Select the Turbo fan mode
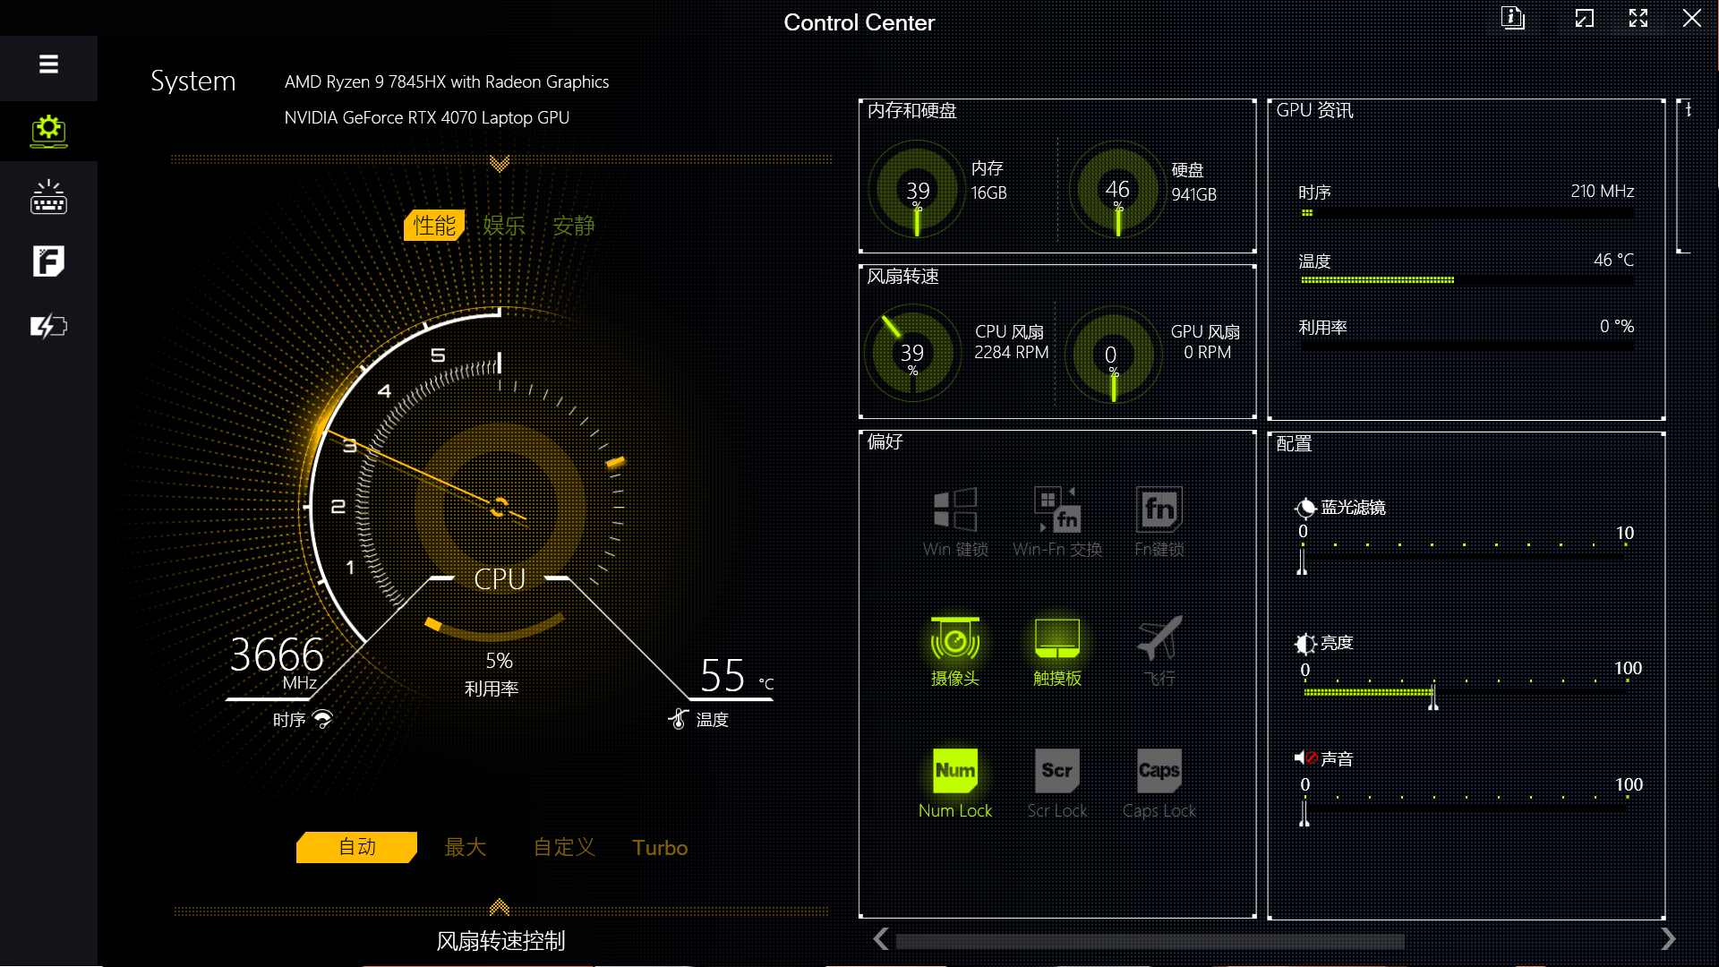The height and width of the screenshot is (967, 1719). click(x=660, y=848)
